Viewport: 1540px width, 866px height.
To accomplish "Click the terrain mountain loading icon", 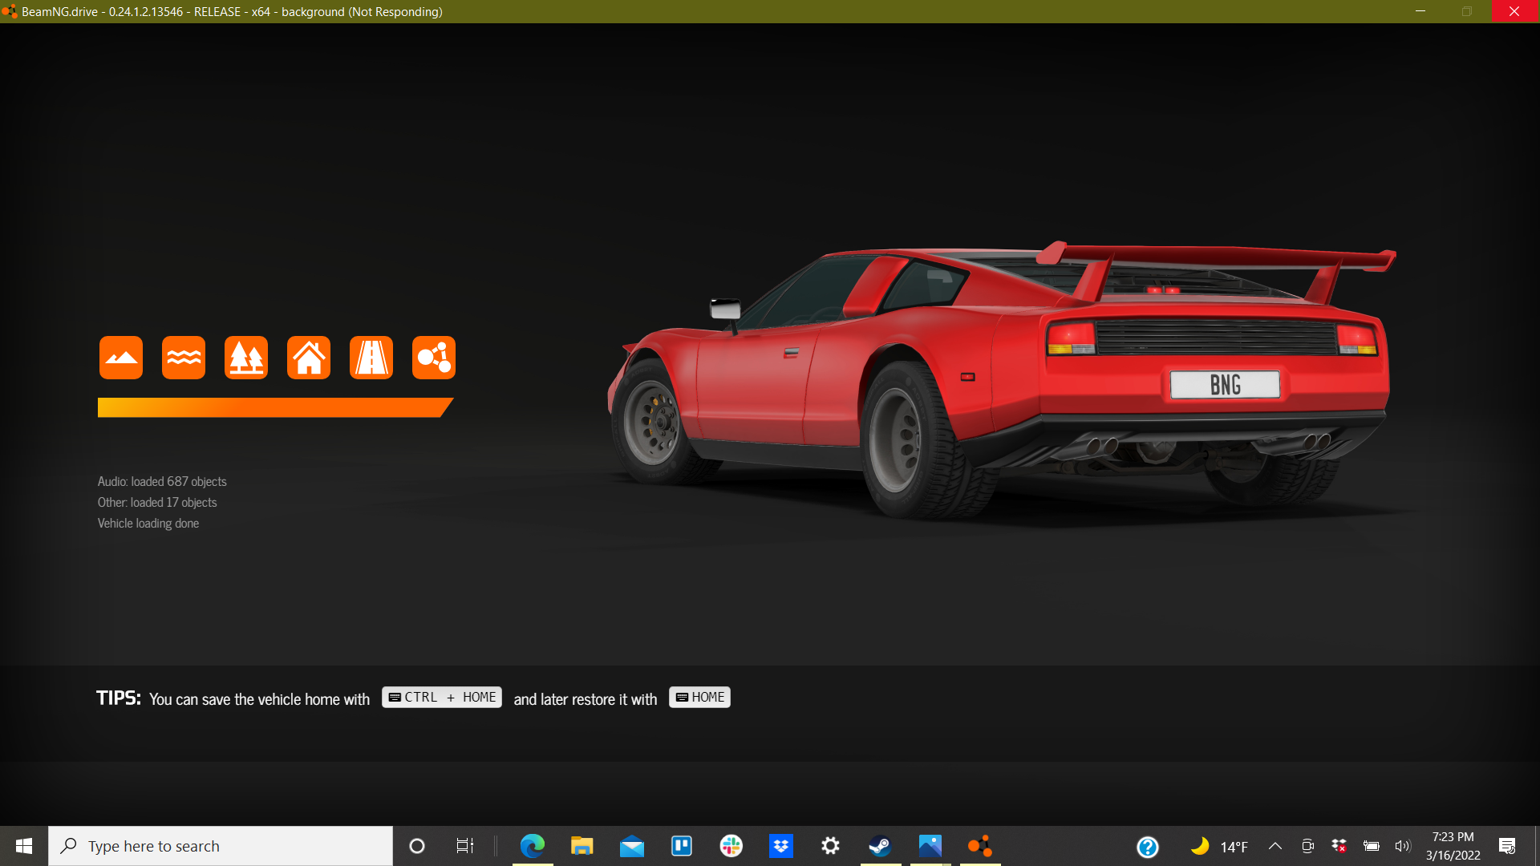I will pos(121,358).
